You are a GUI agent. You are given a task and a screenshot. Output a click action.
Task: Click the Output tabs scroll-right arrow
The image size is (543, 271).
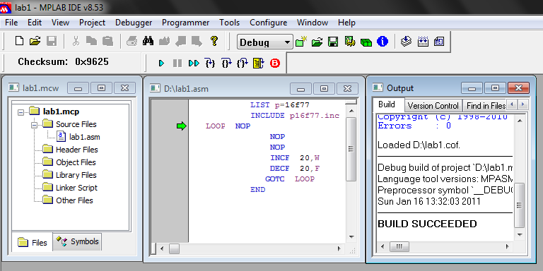click(x=523, y=104)
